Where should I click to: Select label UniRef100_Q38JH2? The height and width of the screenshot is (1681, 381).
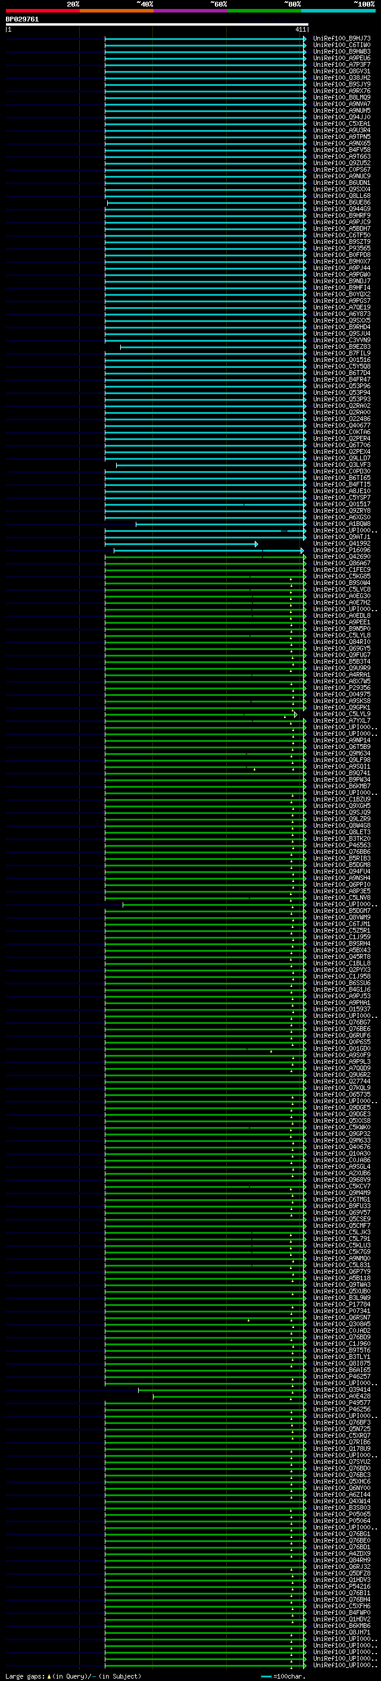click(342, 78)
